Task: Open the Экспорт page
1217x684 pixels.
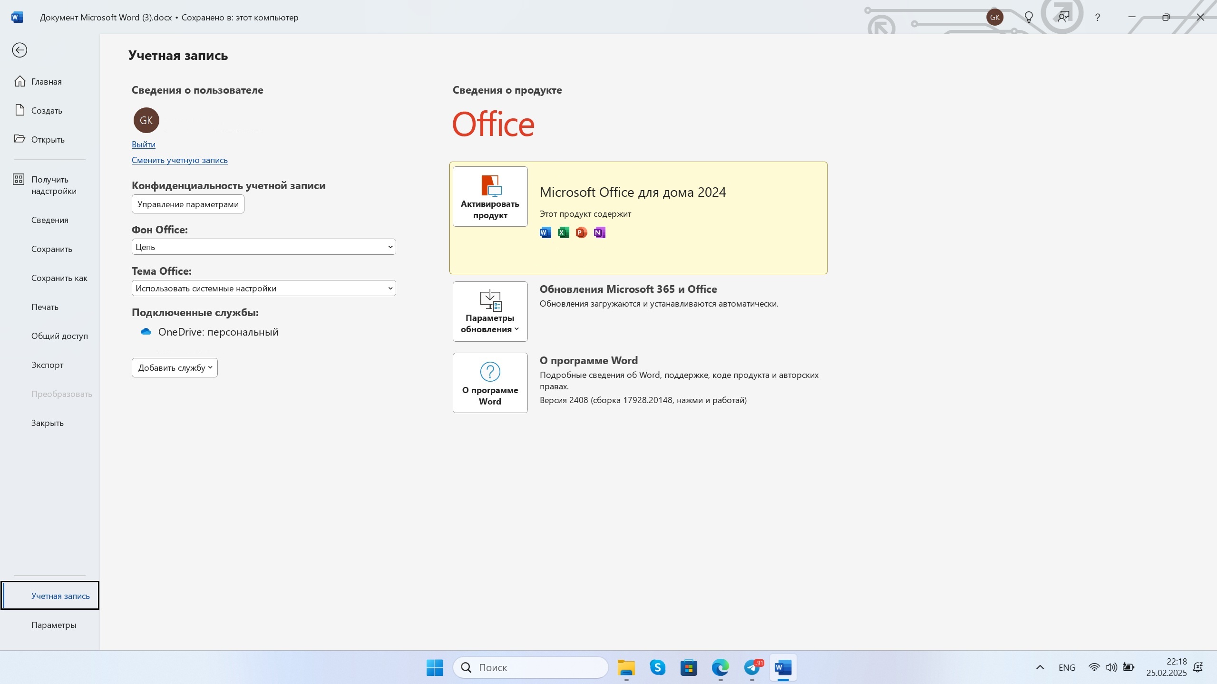Action: 49,365
